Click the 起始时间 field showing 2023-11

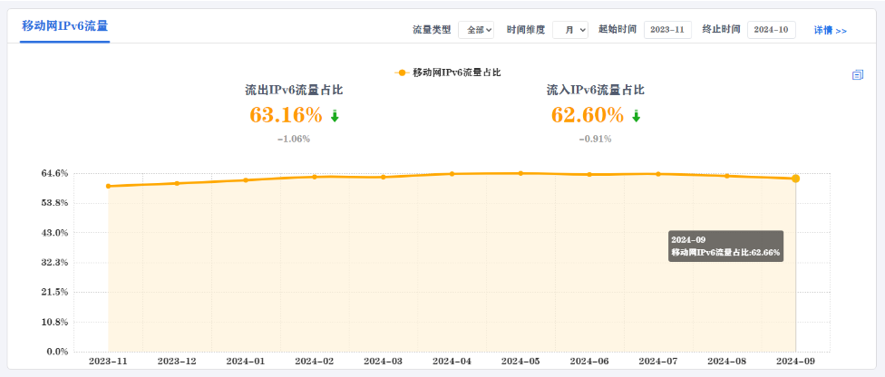click(x=667, y=30)
